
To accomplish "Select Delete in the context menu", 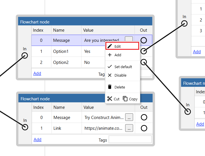I will coord(120,87).
